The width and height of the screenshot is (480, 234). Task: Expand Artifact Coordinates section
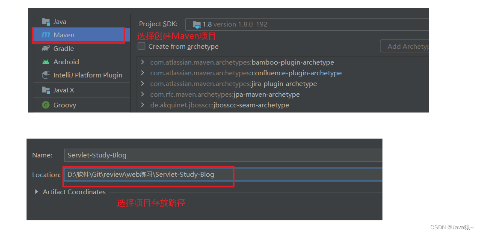37,192
